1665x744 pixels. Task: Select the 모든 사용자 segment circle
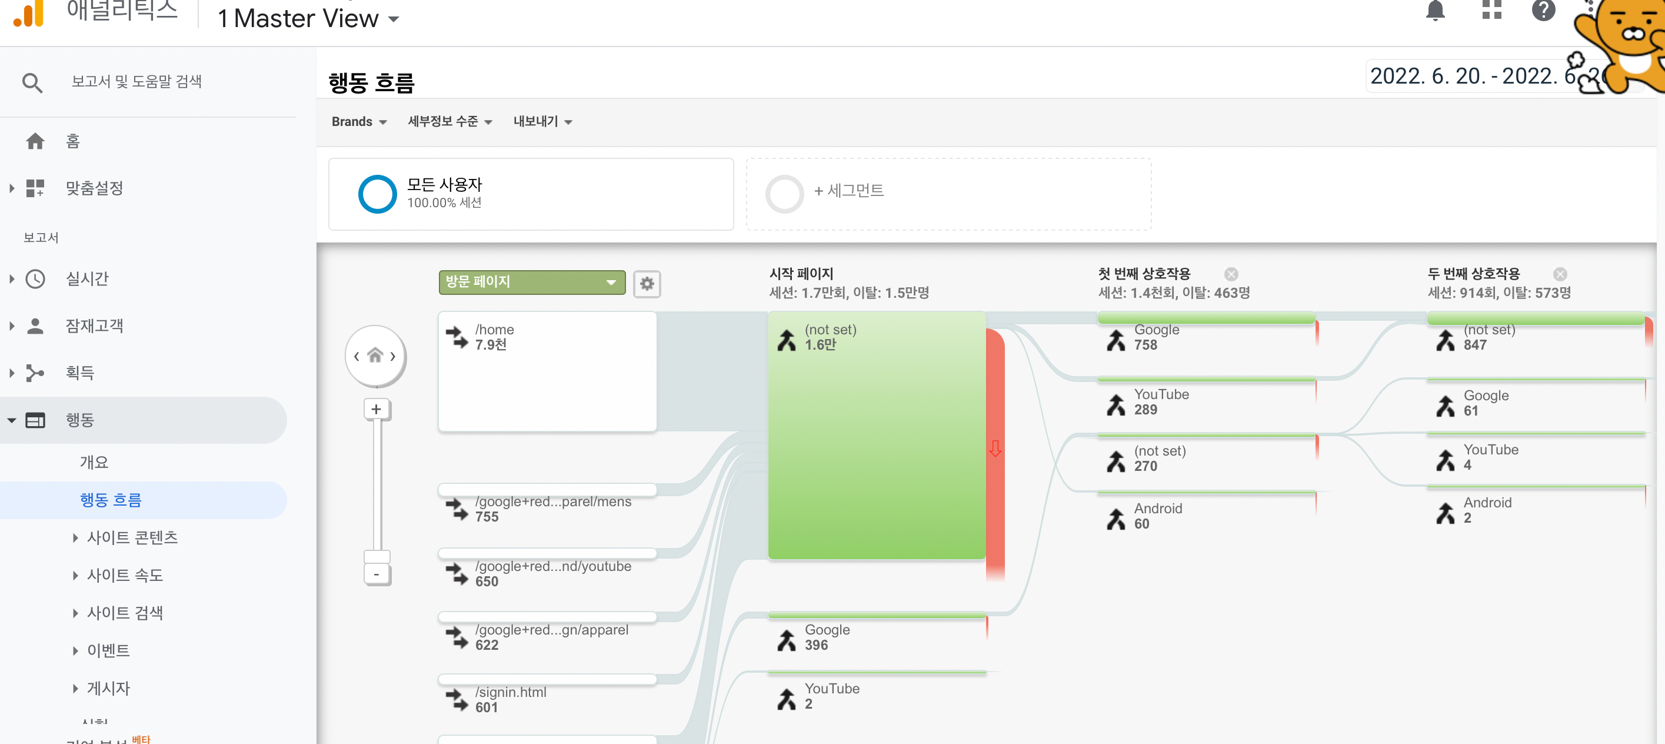pos(377,194)
